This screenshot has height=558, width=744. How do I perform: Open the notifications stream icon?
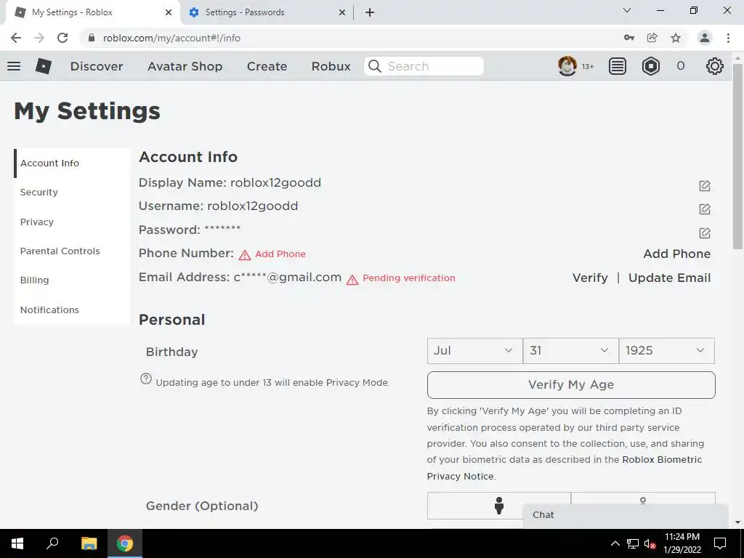[x=618, y=66]
